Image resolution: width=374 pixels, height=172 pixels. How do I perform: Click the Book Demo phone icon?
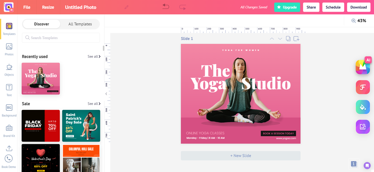click(x=9, y=158)
